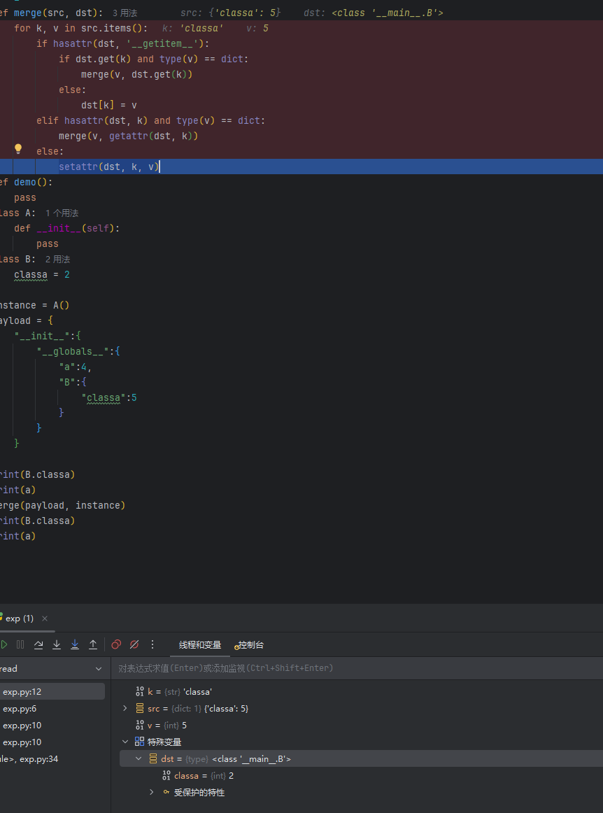Expand the src dict variable
This screenshot has height=813, width=603.
click(x=125, y=709)
